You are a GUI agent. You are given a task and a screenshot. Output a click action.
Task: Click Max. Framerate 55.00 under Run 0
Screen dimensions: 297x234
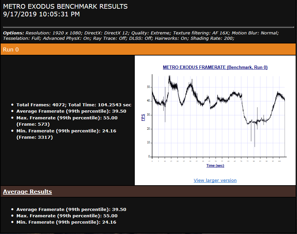coord(67,118)
